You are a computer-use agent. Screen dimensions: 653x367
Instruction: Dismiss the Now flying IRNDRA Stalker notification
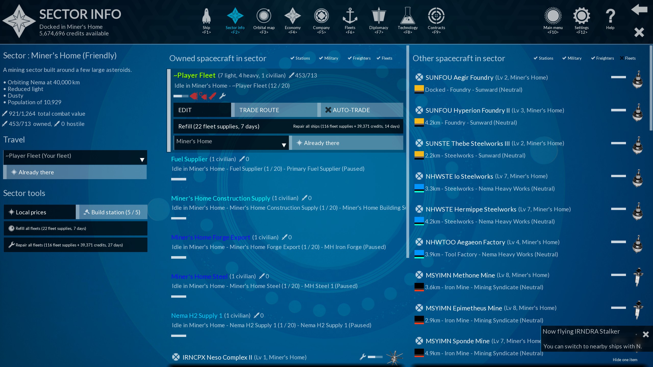tap(646, 334)
